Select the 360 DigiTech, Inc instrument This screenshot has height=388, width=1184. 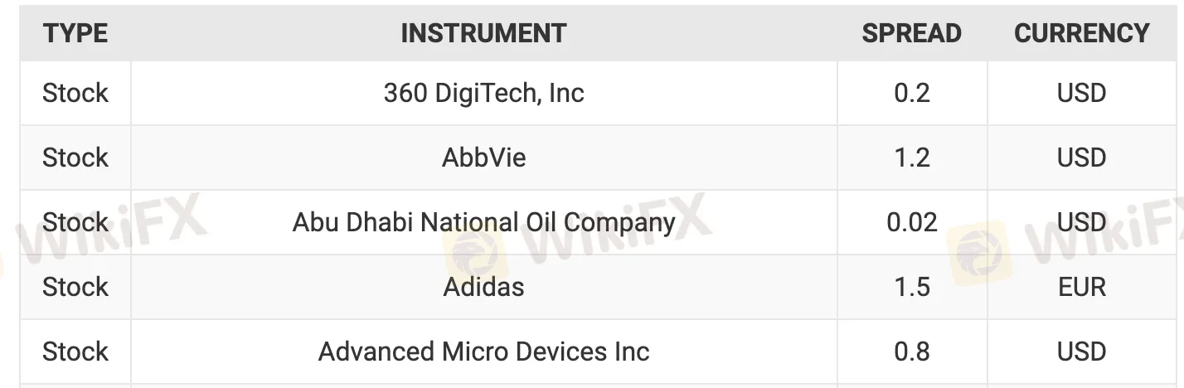(483, 93)
